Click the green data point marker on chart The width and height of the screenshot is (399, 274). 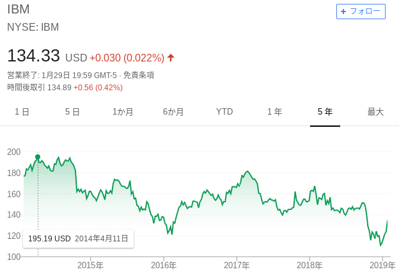38,157
